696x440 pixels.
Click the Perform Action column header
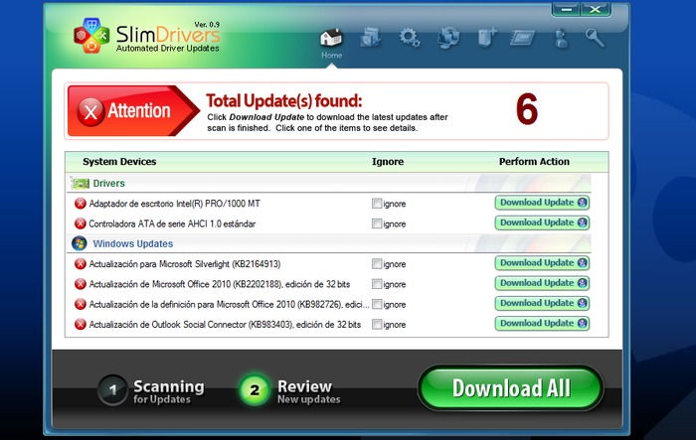point(535,162)
